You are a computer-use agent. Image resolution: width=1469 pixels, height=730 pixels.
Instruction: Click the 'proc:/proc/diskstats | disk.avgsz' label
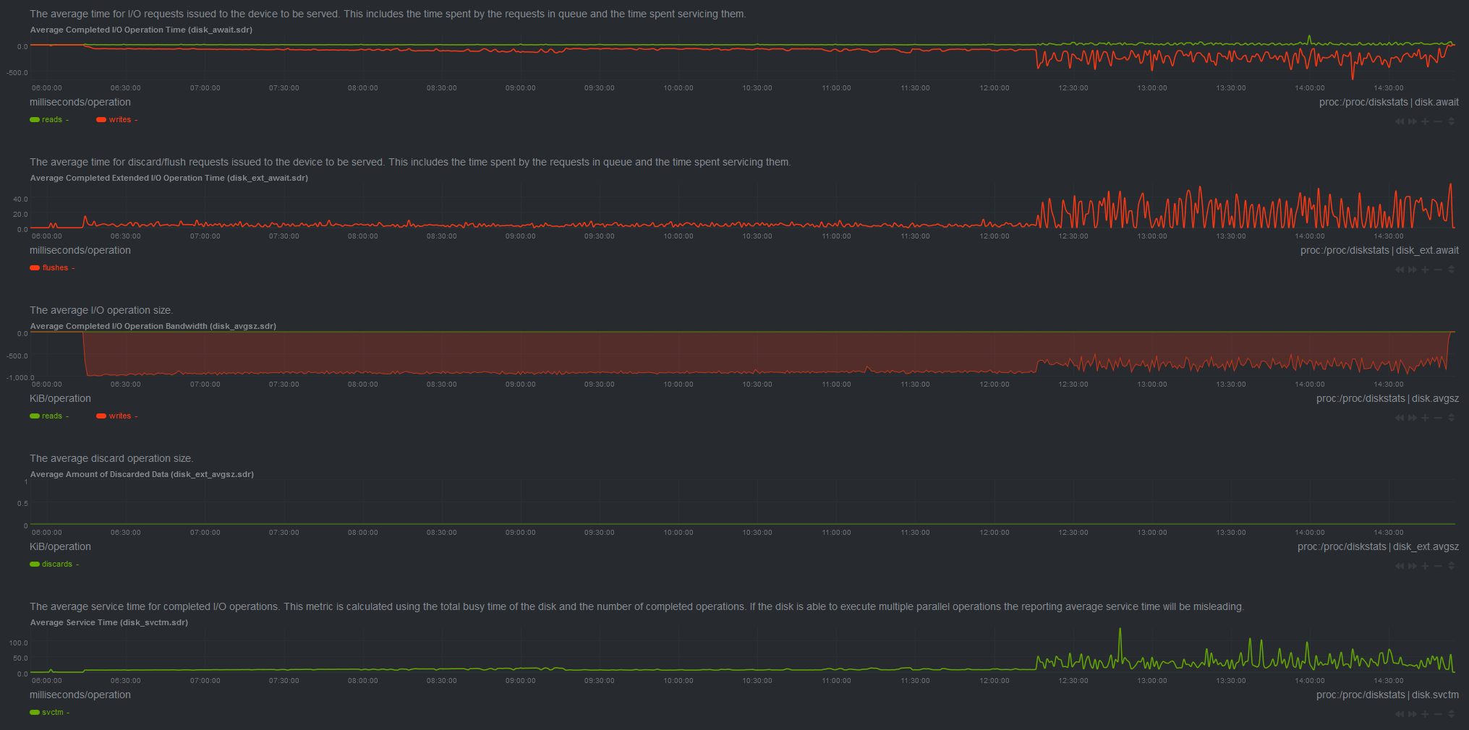click(x=1387, y=399)
